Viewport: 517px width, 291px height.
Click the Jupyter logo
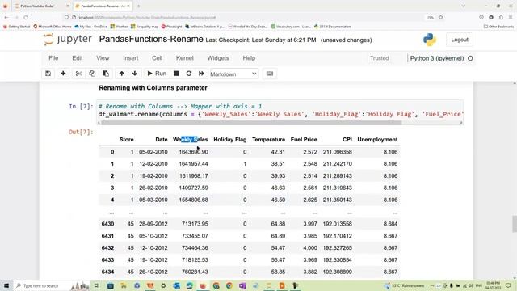pos(68,40)
